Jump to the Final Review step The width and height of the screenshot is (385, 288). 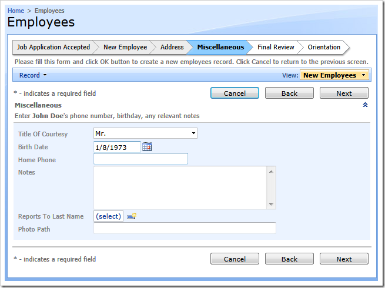click(276, 47)
